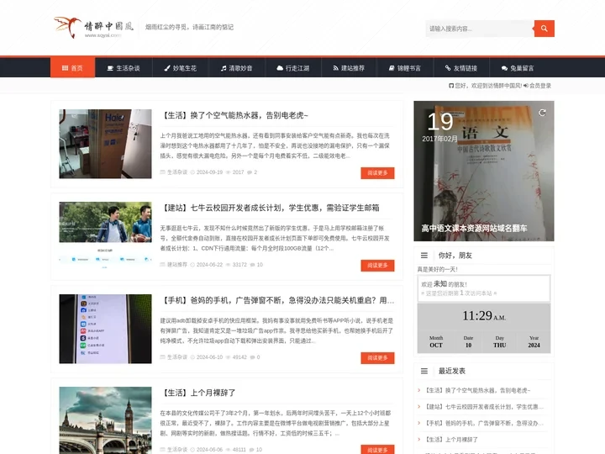Click 阅读更多 for 空气能热水器 post
Screen dimensions: 605x454
pyautogui.click(x=377, y=173)
